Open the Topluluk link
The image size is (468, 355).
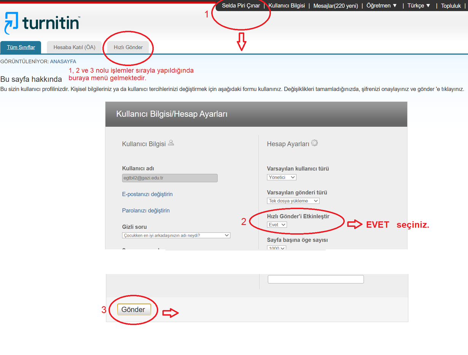[x=451, y=6]
